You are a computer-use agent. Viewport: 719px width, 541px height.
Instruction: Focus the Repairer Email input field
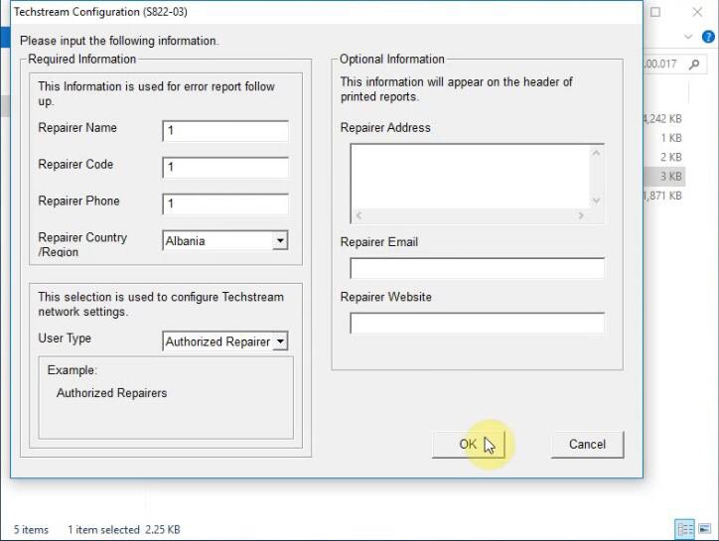point(477,268)
